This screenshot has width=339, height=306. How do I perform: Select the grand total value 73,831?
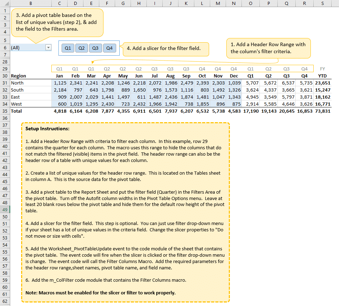coord(322,111)
